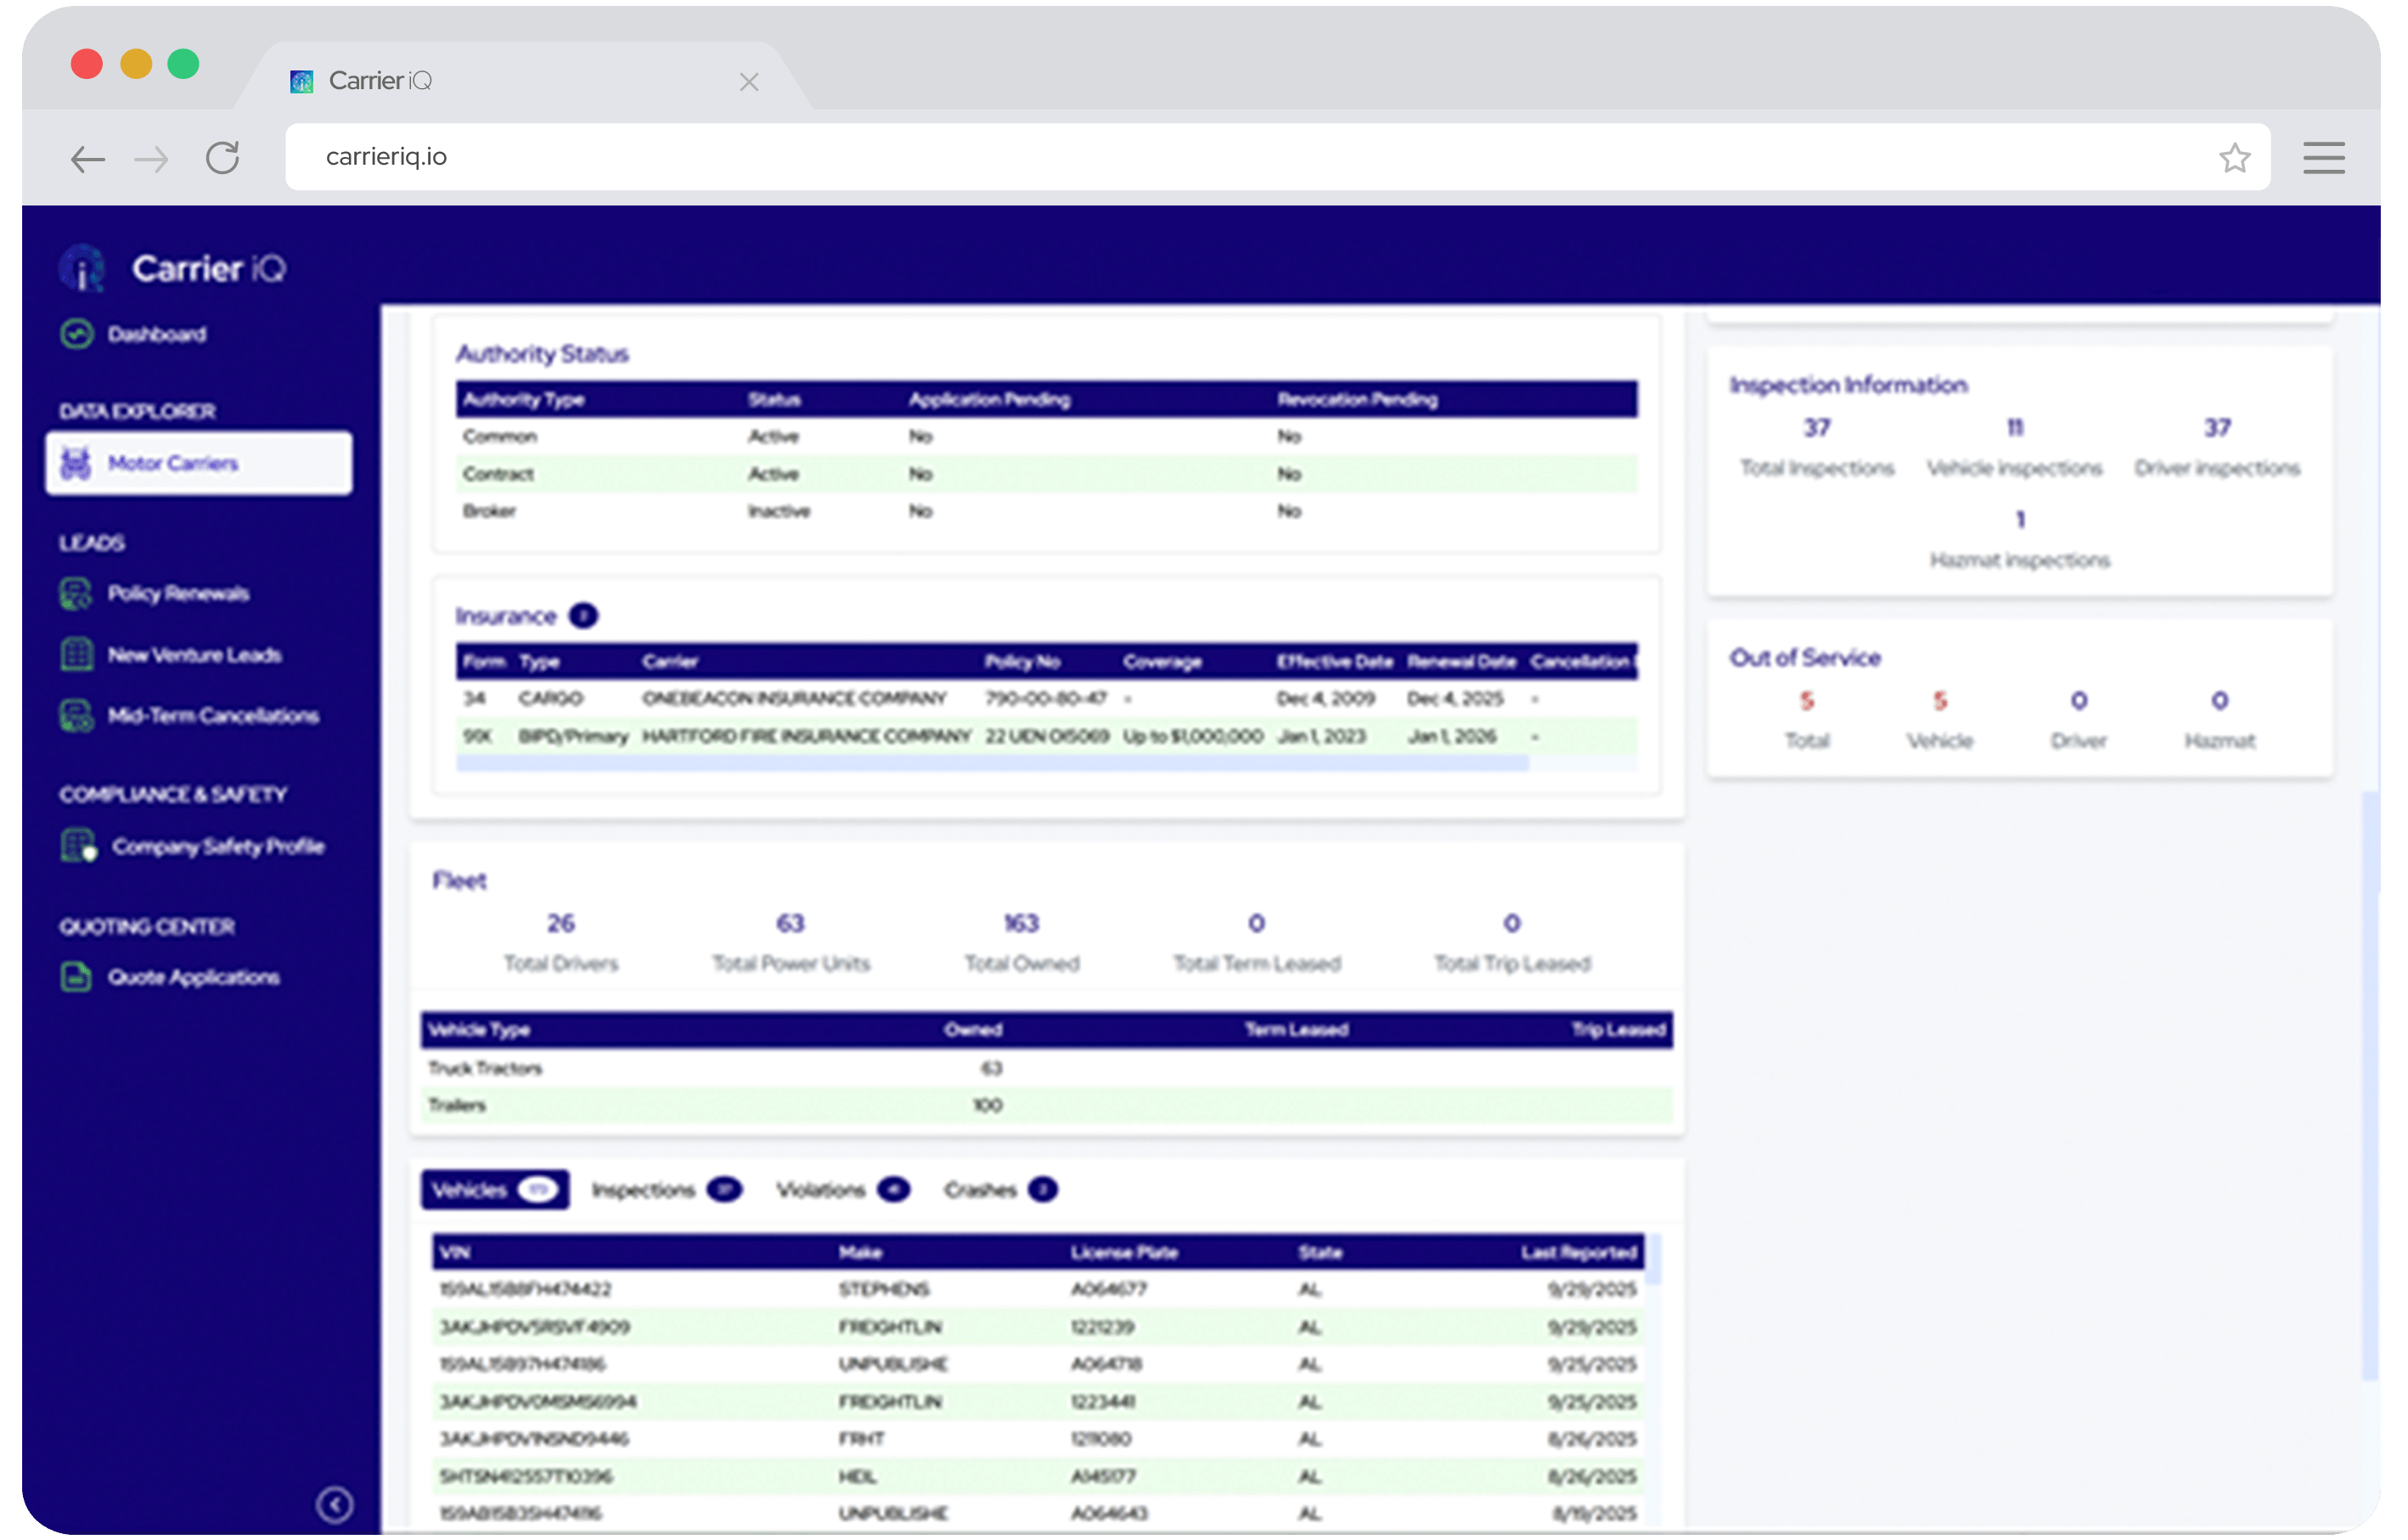Switch to the Violations tab
This screenshot has height=1540, width=2408.
click(x=822, y=1190)
